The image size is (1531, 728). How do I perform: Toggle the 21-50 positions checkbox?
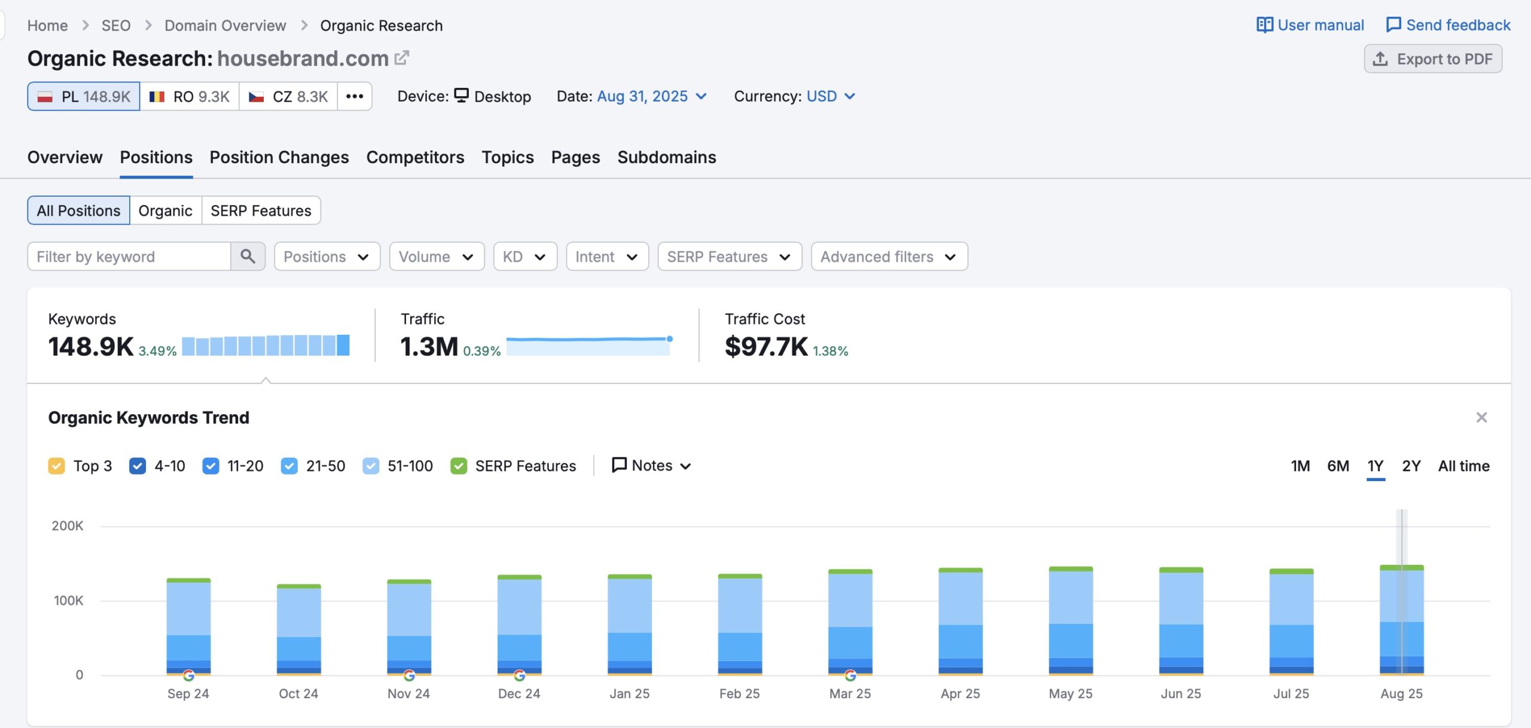click(x=289, y=466)
